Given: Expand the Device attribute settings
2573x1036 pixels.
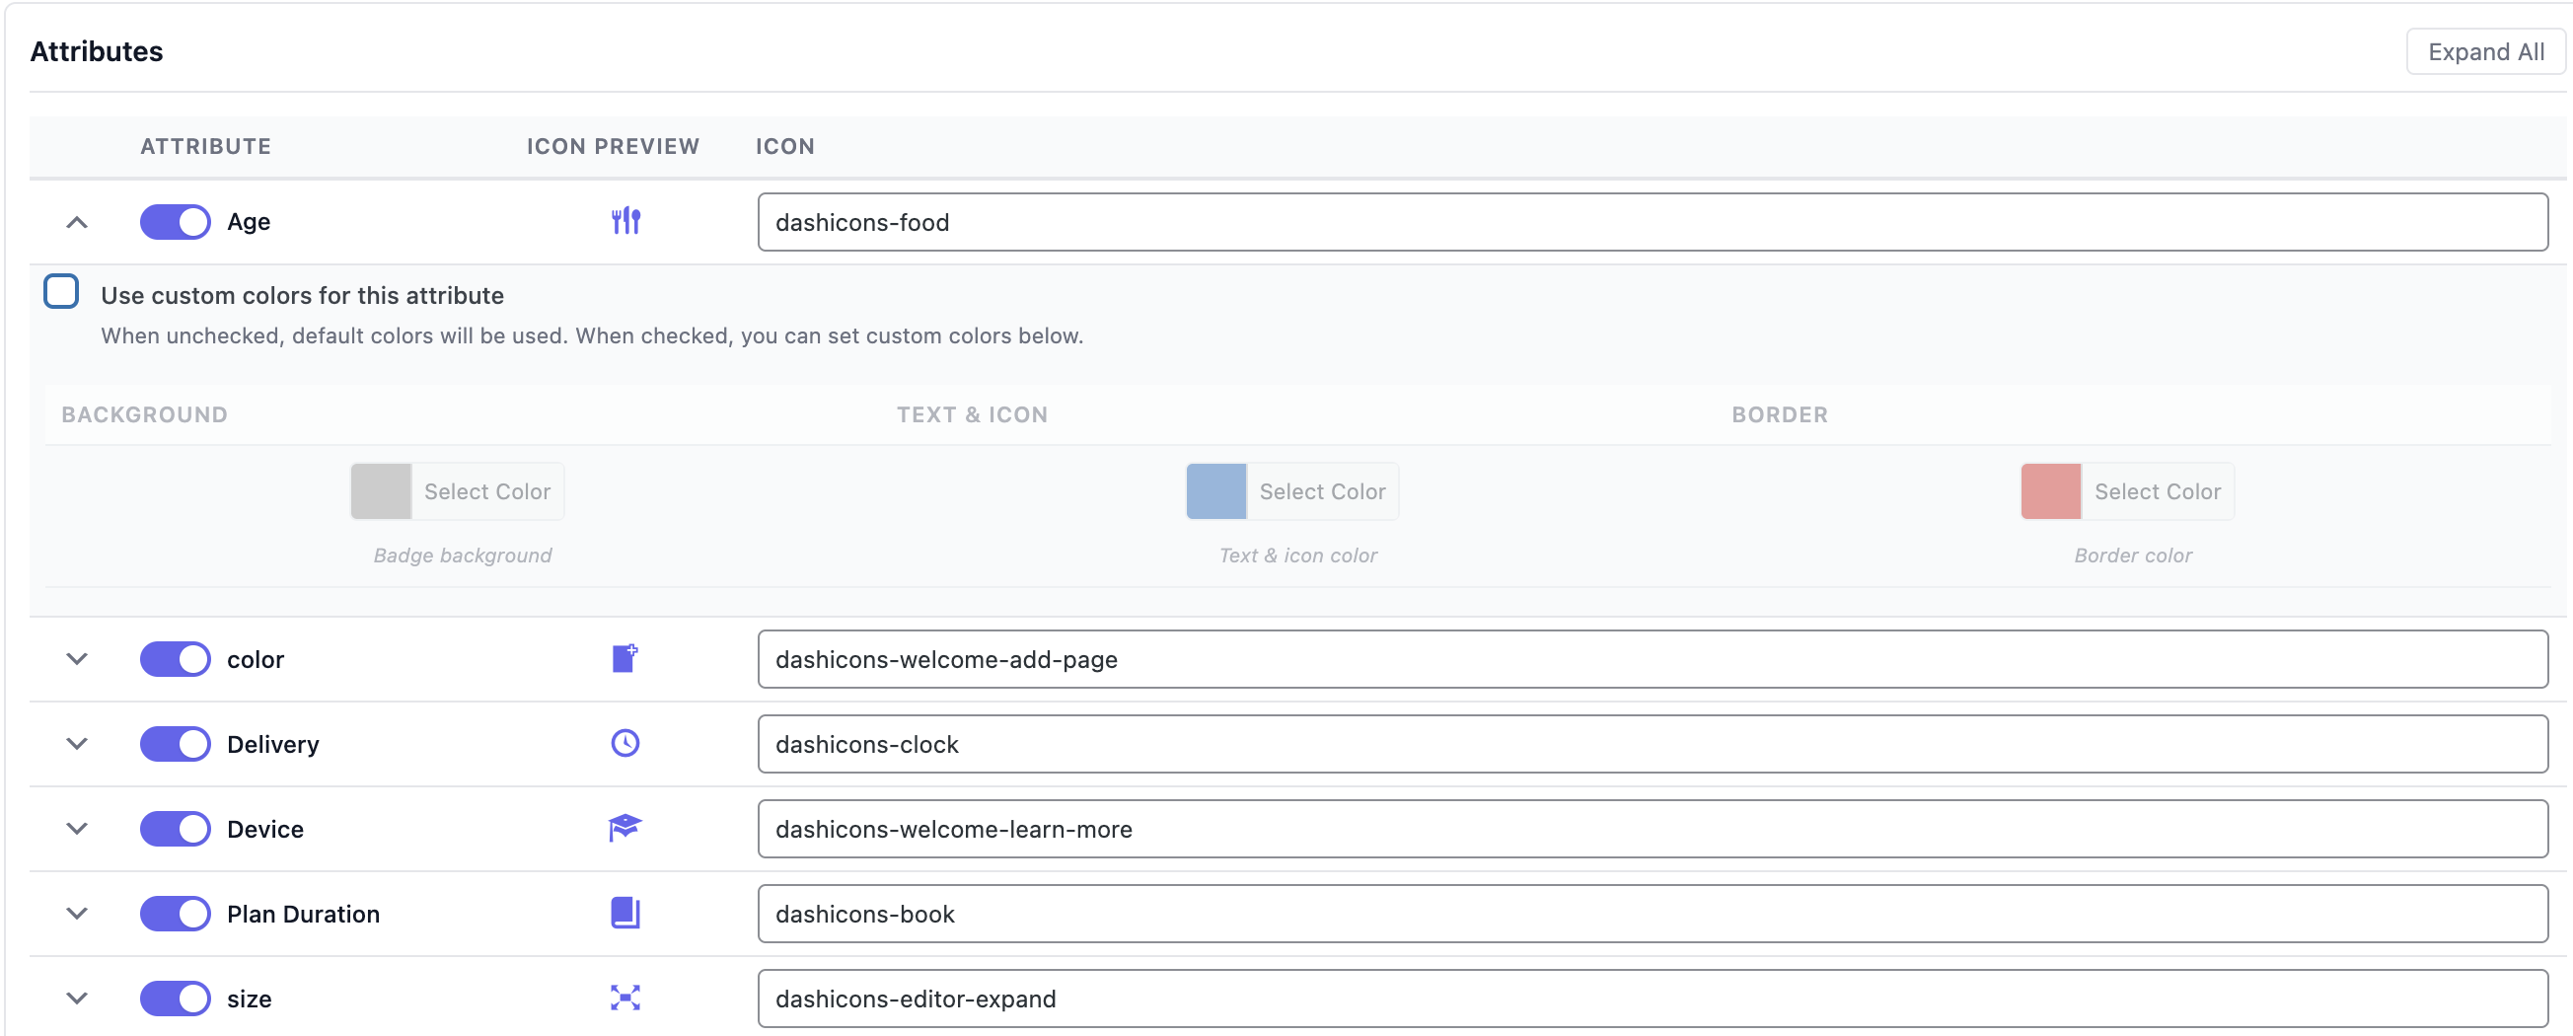Looking at the screenshot, I should pyautogui.click(x=77, y=828).
